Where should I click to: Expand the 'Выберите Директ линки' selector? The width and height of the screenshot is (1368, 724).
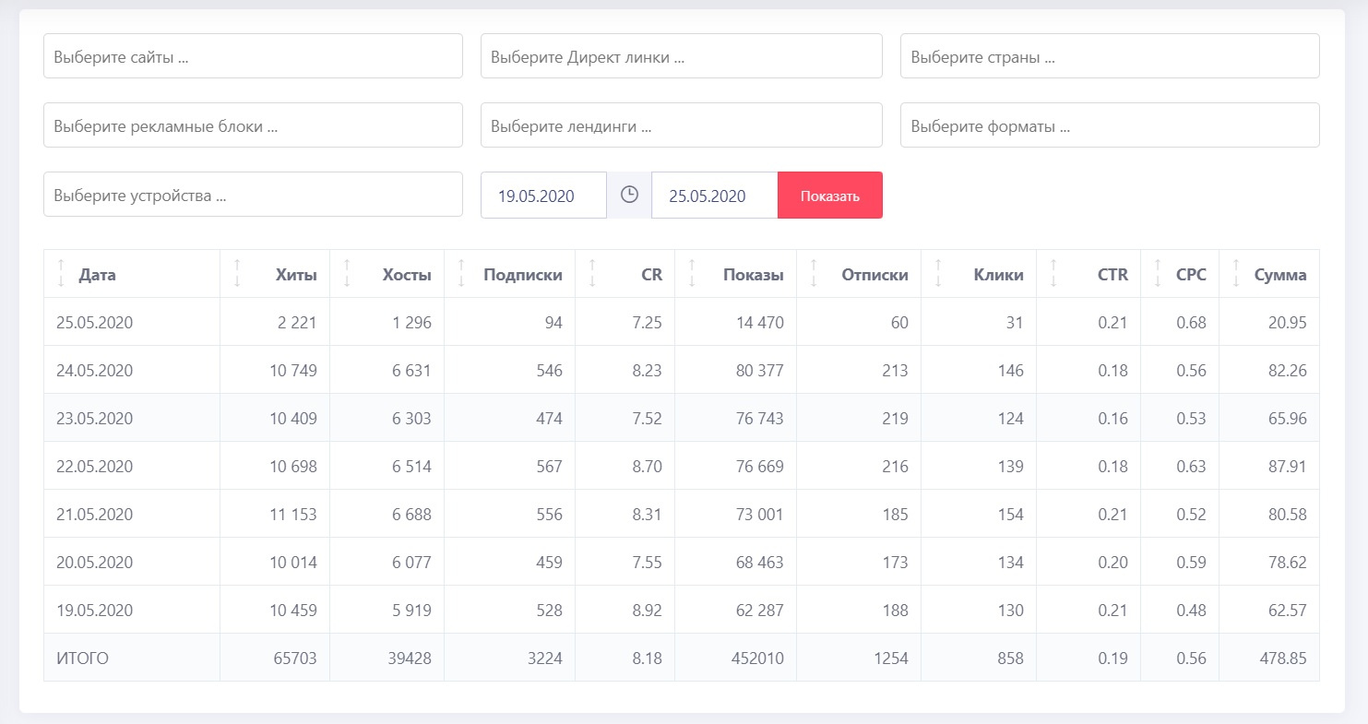pos(681,56)
